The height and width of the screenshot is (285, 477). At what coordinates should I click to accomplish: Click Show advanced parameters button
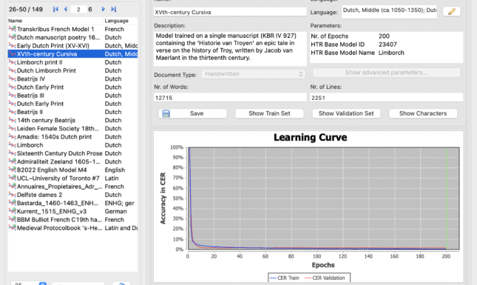tap(386, 73)
